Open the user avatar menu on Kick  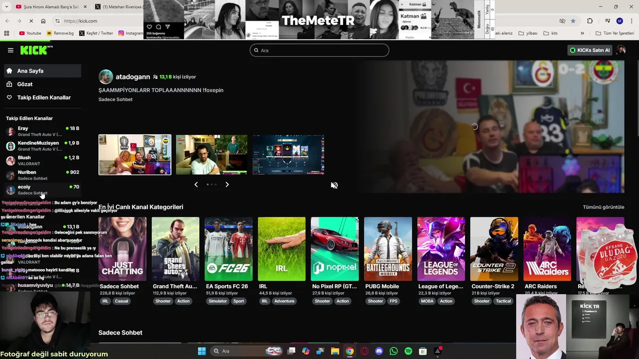[621, 50]
